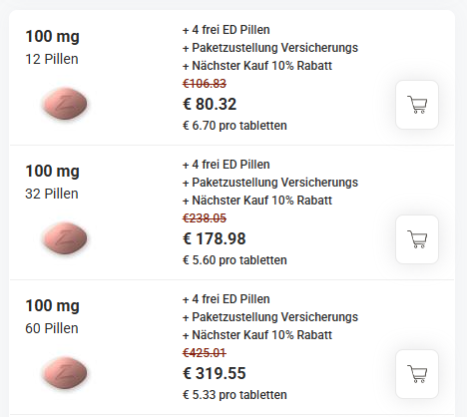Add the 32 Pillen pack to cart
Image resolution: width=467 pixels, height=417 pixels.
tap(417, 239)
